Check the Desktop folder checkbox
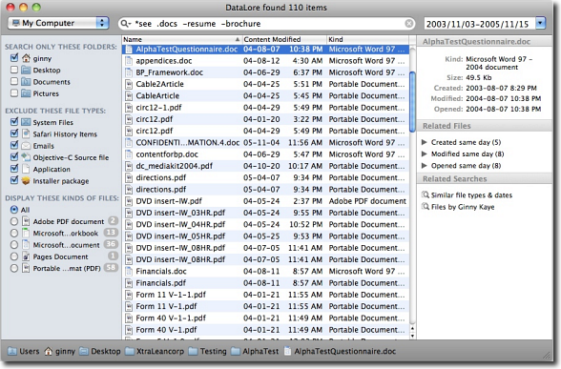 [x=14, y=70]
